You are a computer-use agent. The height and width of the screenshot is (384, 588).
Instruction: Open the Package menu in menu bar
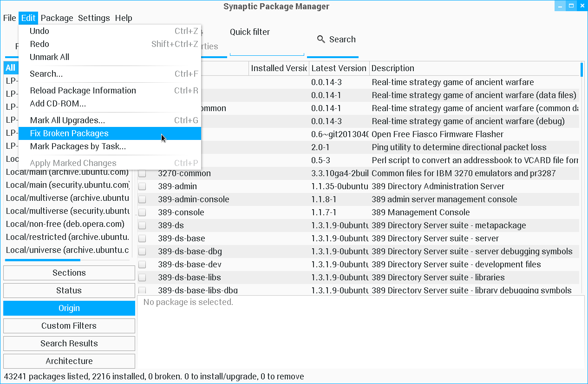57,18
